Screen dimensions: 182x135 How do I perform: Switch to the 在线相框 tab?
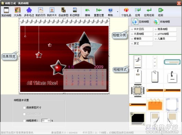141,22
